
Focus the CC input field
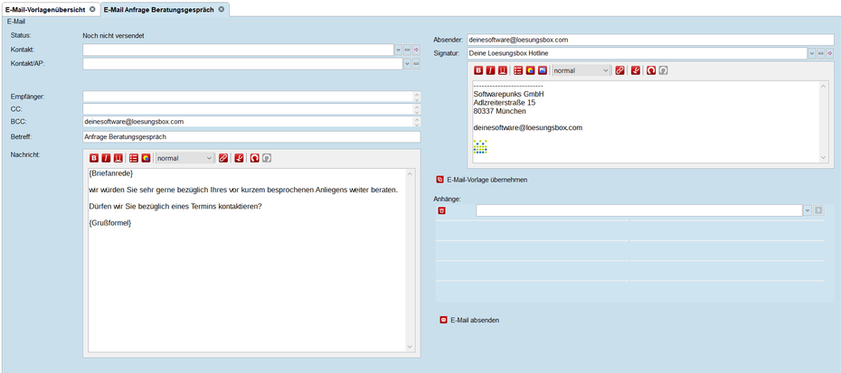(x=248, y=109)
